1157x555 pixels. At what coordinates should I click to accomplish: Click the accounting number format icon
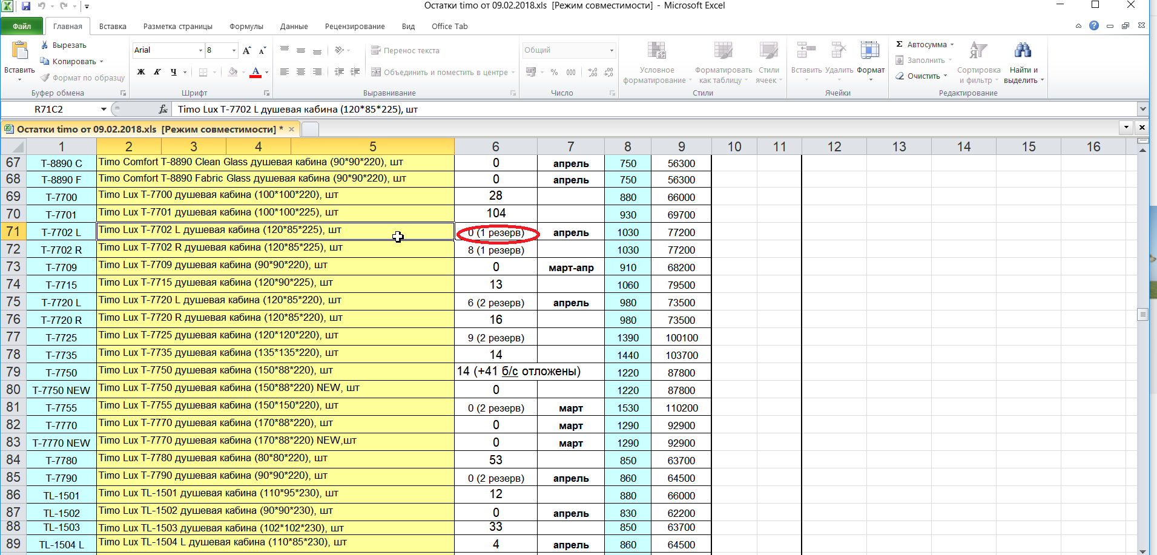[531, 72]
